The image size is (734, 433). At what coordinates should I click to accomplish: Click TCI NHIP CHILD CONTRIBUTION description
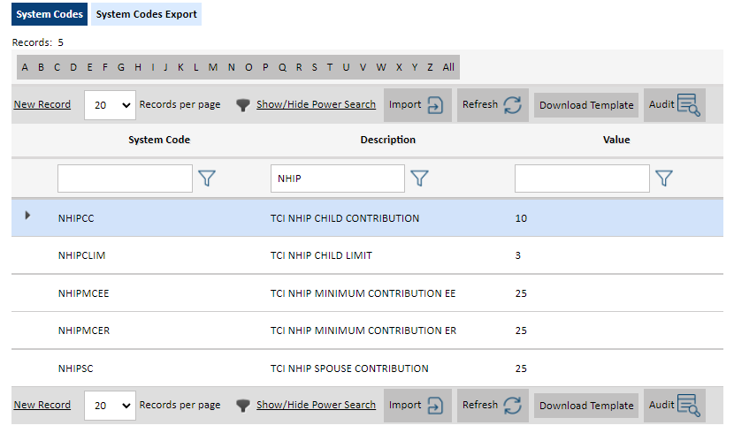click(345, 218)
